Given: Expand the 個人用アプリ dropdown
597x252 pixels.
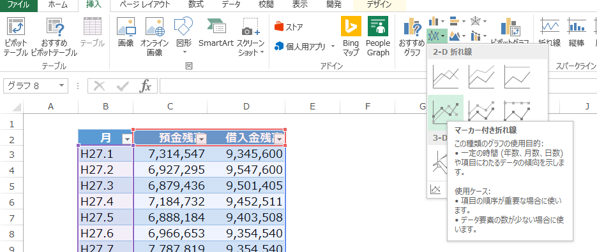Looking at the screenshot, I should [333, 46].
